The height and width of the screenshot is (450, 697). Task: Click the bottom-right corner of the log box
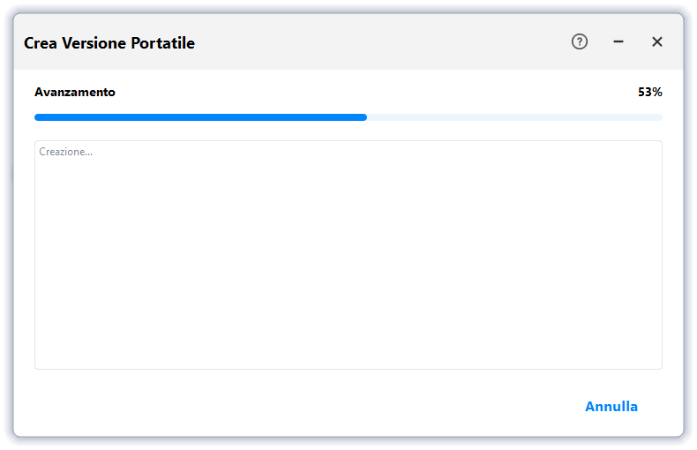point(660,367)
